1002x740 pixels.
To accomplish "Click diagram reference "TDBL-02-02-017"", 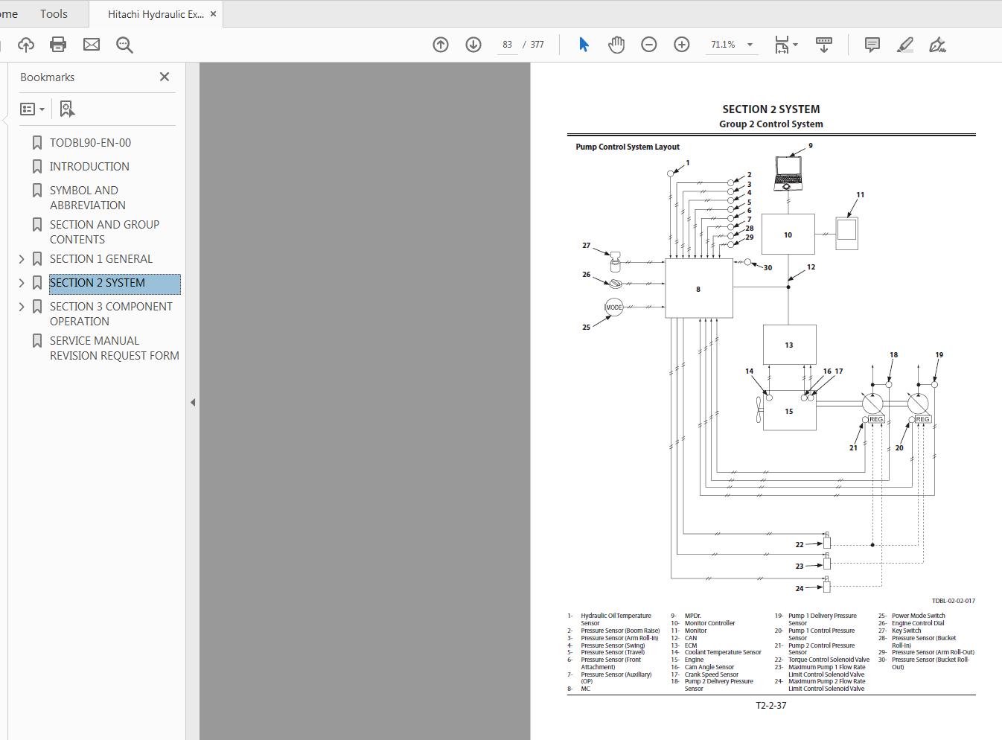I will pyautogui.click(x=953, y=601).
